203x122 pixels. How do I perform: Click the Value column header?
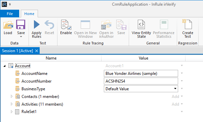tap(144, 58)
